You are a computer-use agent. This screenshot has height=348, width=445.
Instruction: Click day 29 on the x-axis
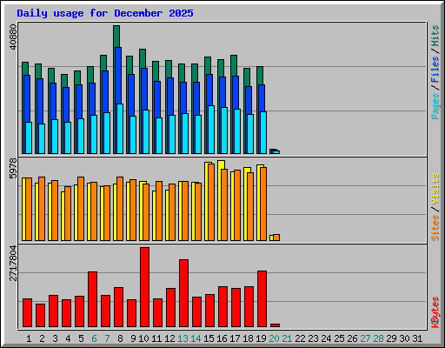tap(391, 338)
